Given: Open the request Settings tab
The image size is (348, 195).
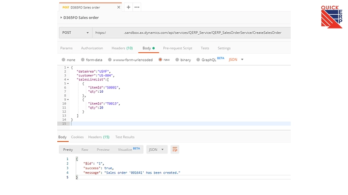Looking at the screenshot, I should (x=224, y=48).
